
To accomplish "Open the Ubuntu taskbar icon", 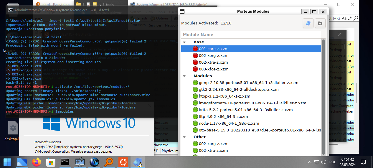I will 123,162.
